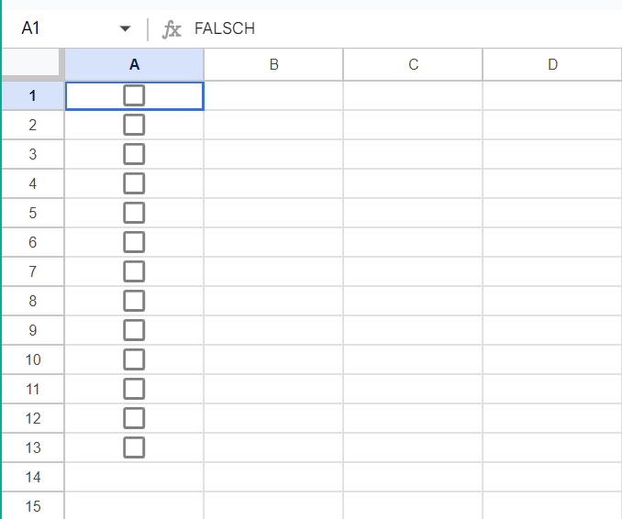622x519 pixels.
Task: Check the last checkbox in row 13
Action: click(134, 447)
